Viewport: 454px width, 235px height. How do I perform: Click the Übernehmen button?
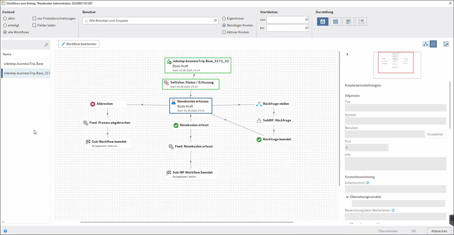(x=388, y=231)
